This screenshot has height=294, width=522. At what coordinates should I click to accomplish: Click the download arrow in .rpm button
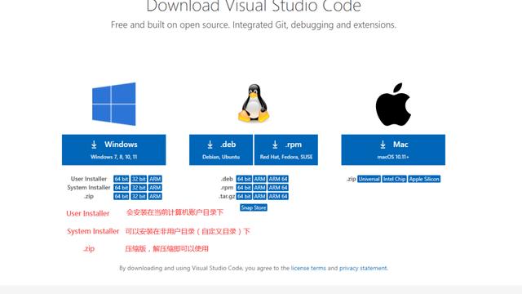click(x=275, y=145)
